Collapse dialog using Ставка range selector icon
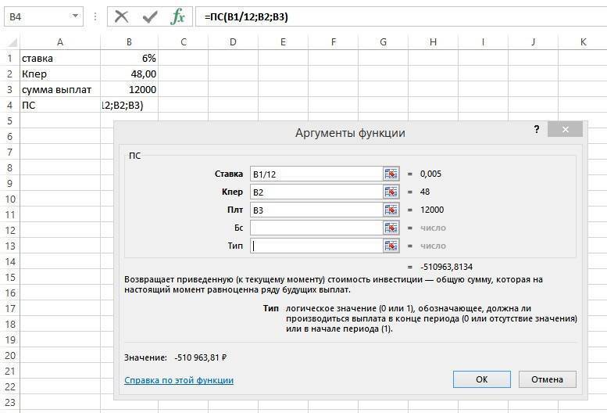 point(391,174)
